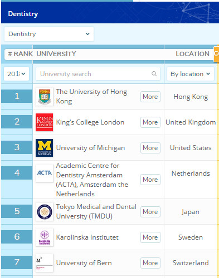This screenshot has width=219, height=278.
Task: Open the ranking year dropdown
Action: 16,74
